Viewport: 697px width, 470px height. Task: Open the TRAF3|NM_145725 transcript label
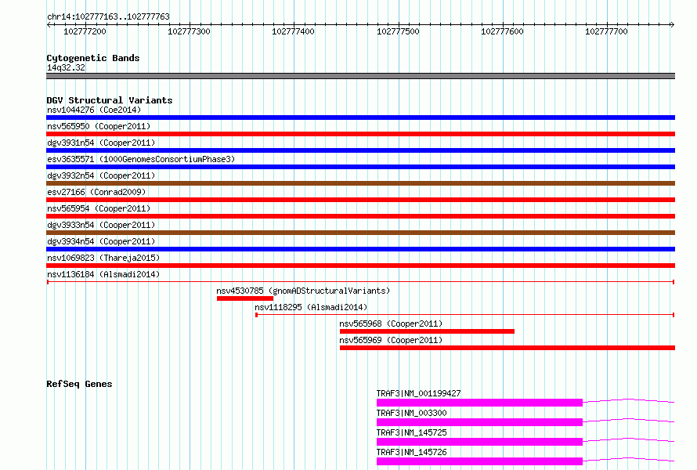coord(411,432)
